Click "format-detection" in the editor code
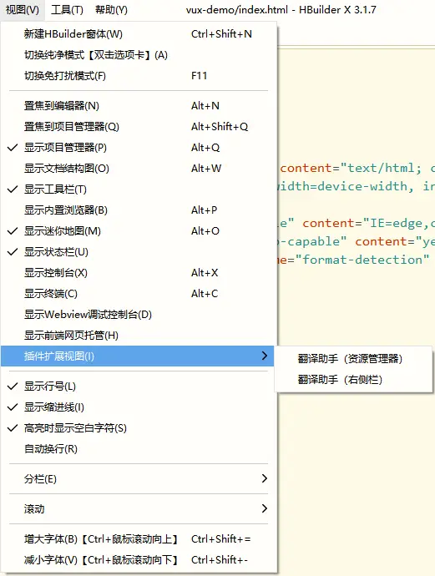The width and height of the screenshot is (435, 576). tap(362, 260)
